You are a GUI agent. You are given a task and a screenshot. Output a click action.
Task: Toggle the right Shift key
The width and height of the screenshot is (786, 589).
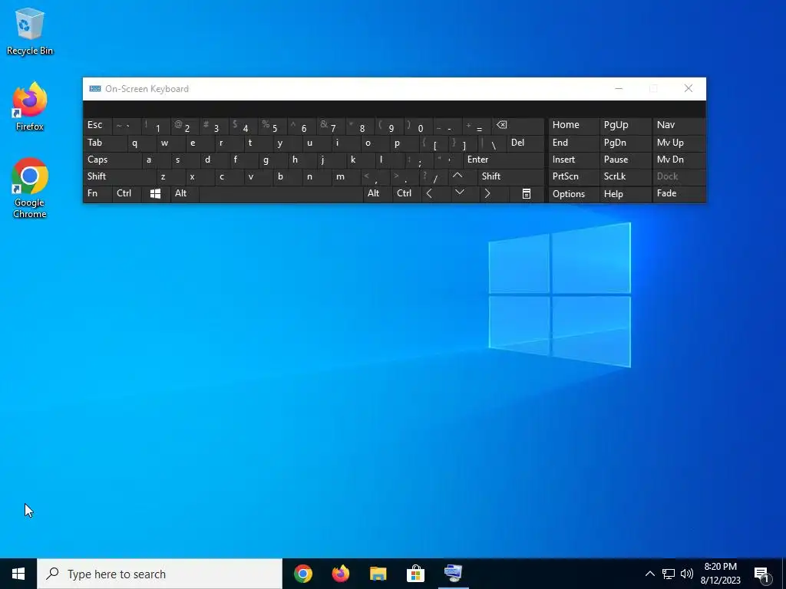[510, 176]
